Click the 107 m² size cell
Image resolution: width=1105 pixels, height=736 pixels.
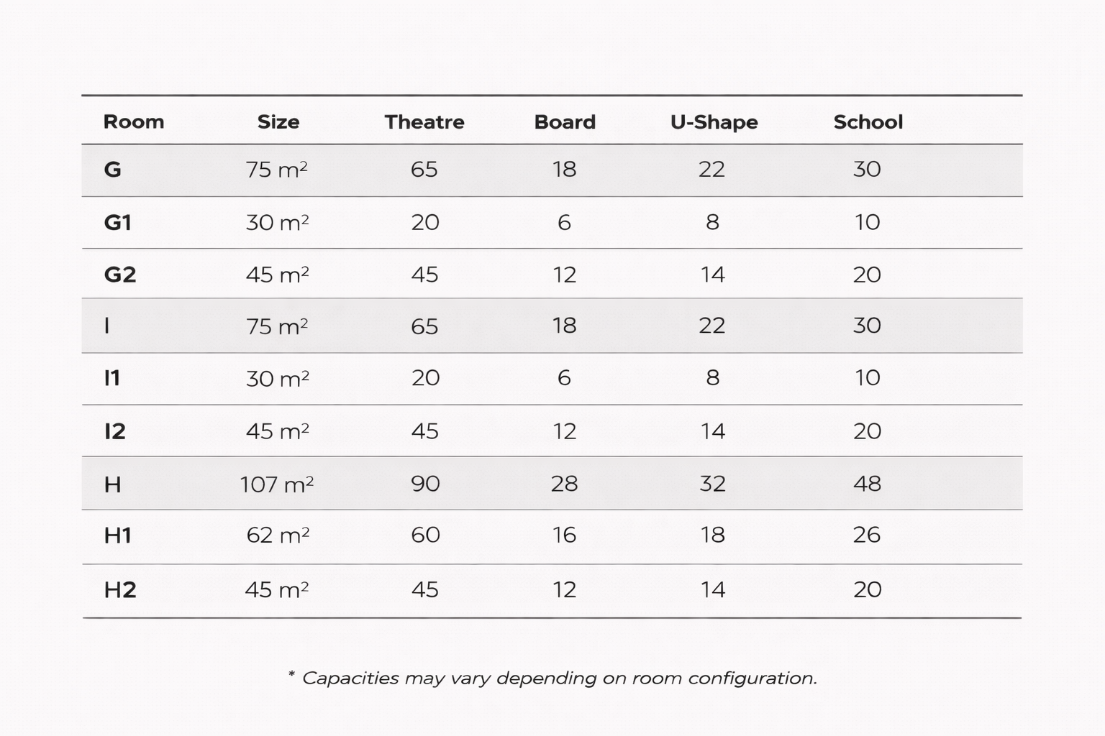tap(276, 484)
